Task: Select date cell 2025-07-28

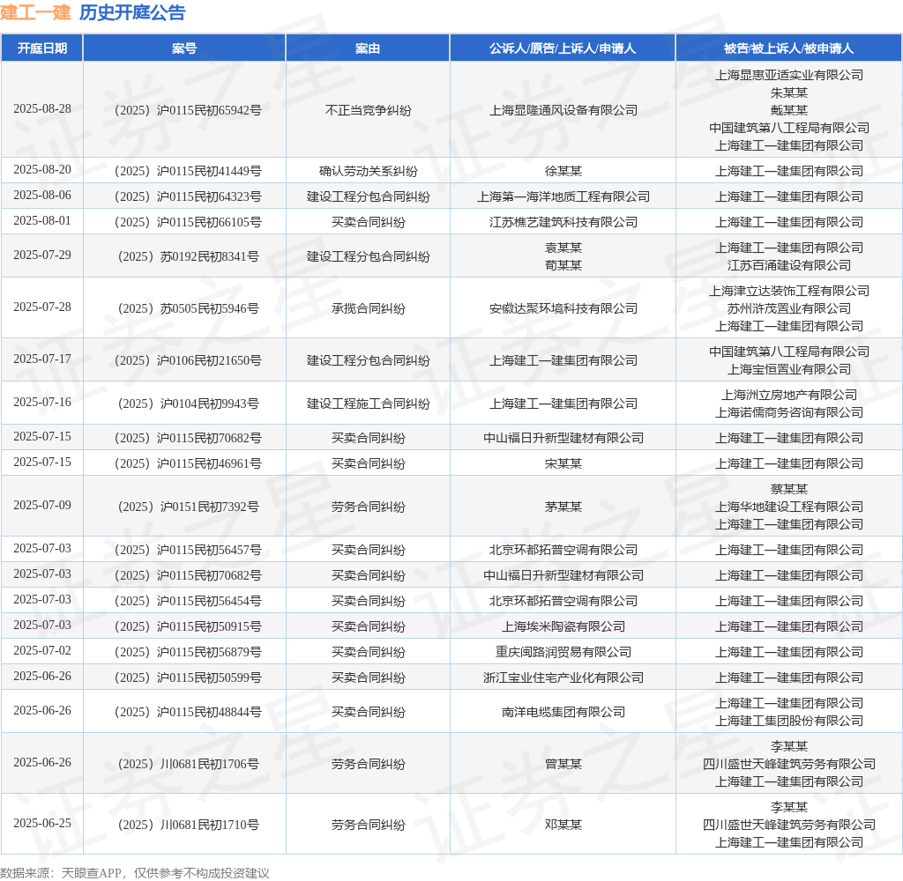Action: (42, 307)
